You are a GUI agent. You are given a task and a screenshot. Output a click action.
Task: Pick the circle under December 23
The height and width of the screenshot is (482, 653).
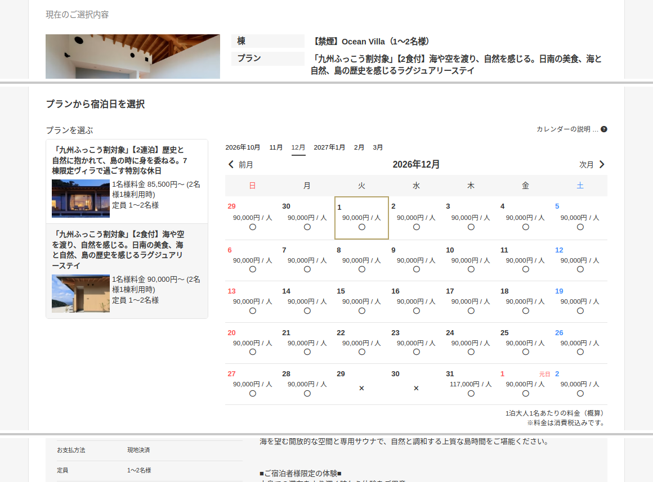tap(417, 352)
